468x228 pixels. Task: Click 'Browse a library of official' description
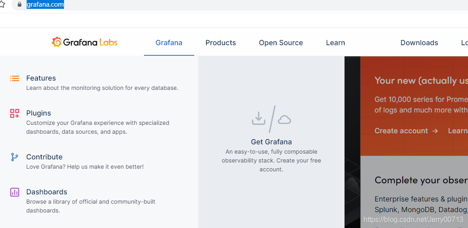pos(91,206)
